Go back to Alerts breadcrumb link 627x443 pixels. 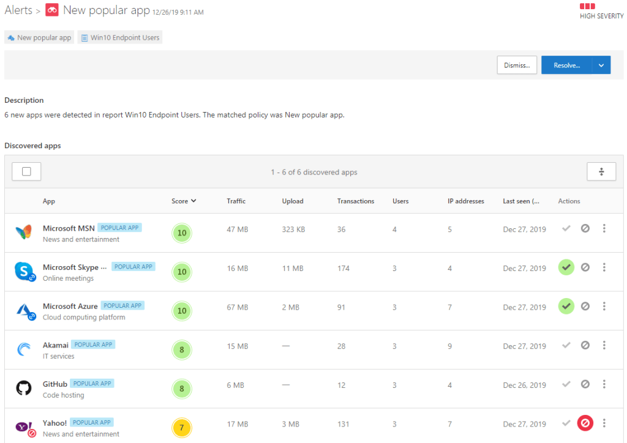click(18, 10)
